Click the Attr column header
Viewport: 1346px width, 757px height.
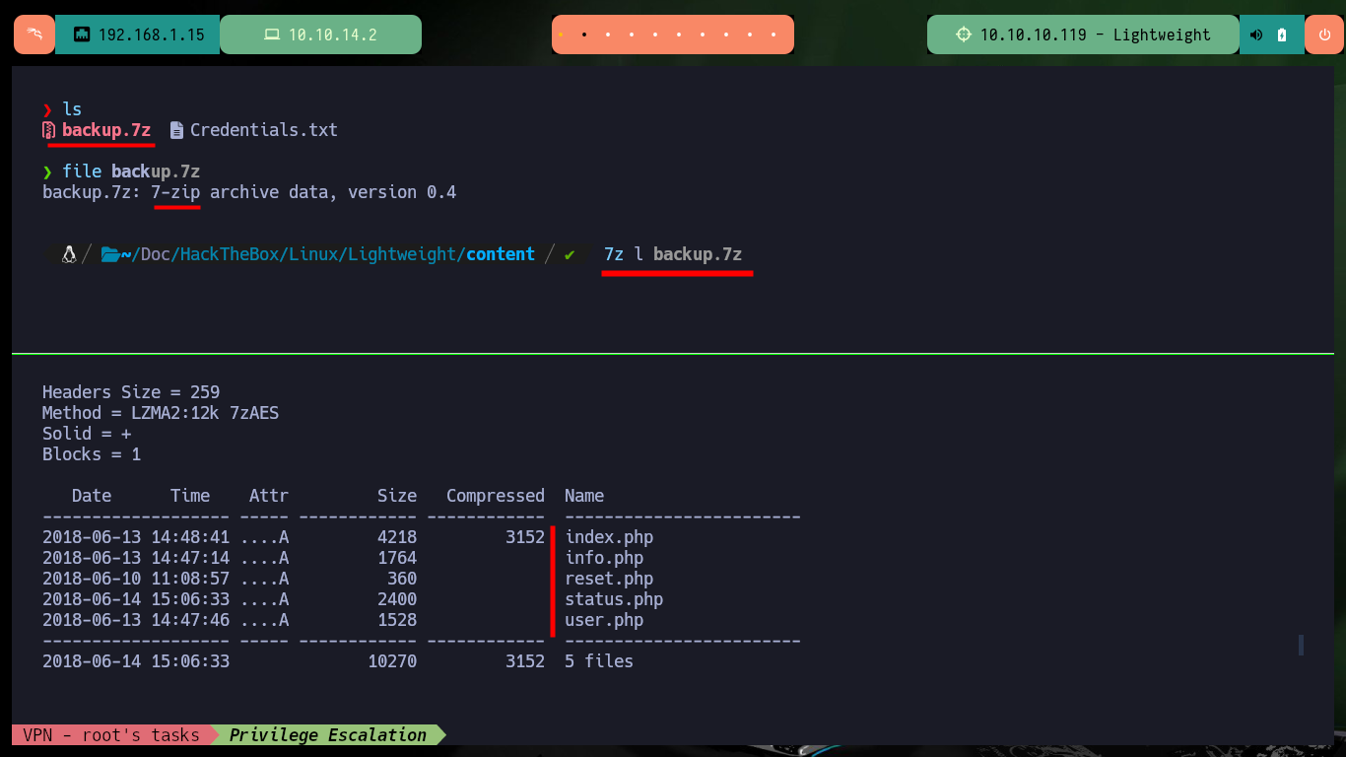[x=269, y=496]
